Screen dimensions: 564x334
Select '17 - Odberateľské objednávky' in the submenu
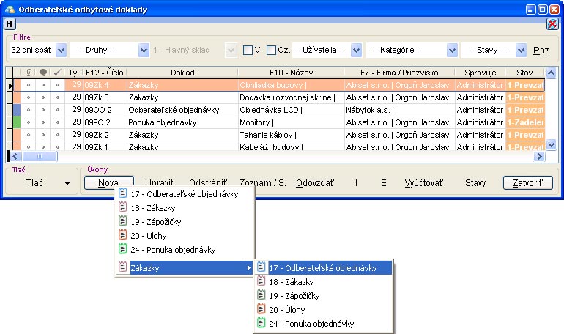click(322, 268)
